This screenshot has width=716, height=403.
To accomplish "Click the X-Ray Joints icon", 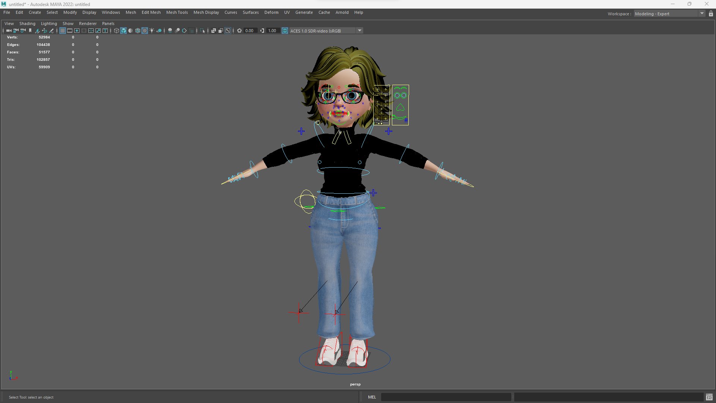I will [228, 31].
